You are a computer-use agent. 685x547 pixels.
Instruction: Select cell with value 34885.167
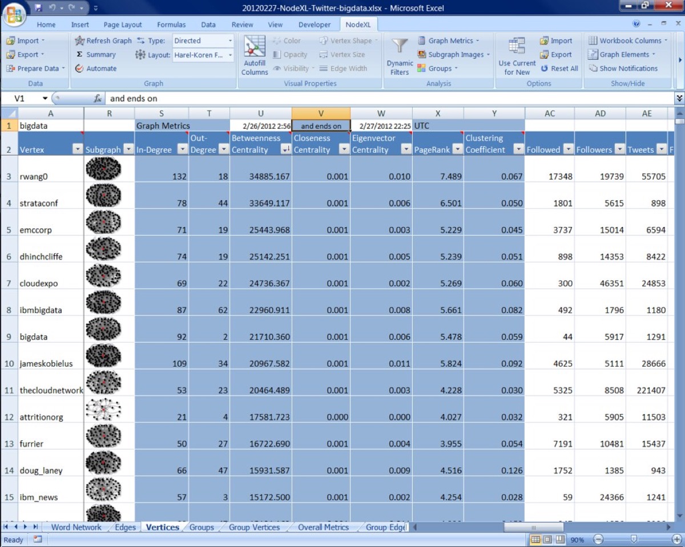[x=261, y=169]
